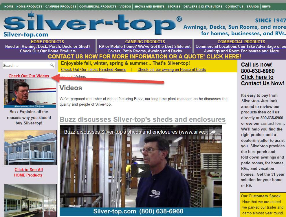The image size is (286, 217).
Task: Go to Shows and Events page
Action: (149, 6)
